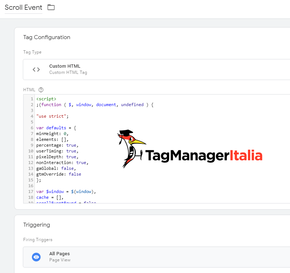The height and width of the screenshot is (273, 290).
Task: Click the Tag Configuration heading
Action: [x=47, y=37]
